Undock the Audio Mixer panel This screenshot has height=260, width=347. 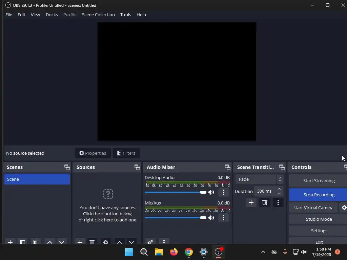pos(227,167)
